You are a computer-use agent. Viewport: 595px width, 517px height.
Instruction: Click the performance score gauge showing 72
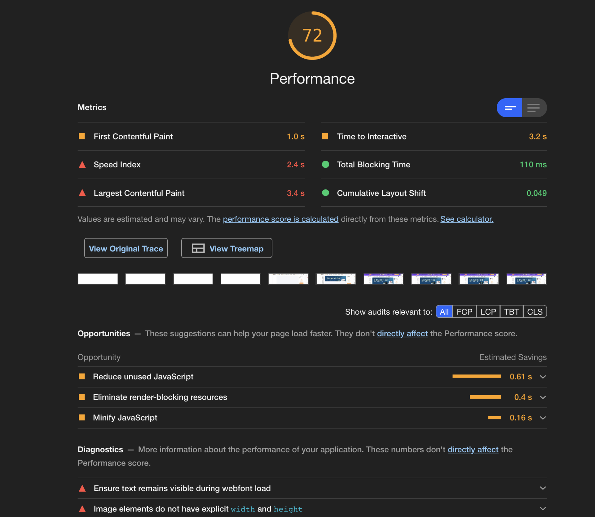(312, 35)
